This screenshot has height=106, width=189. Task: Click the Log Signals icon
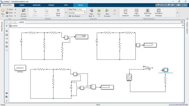pos(35,13)
